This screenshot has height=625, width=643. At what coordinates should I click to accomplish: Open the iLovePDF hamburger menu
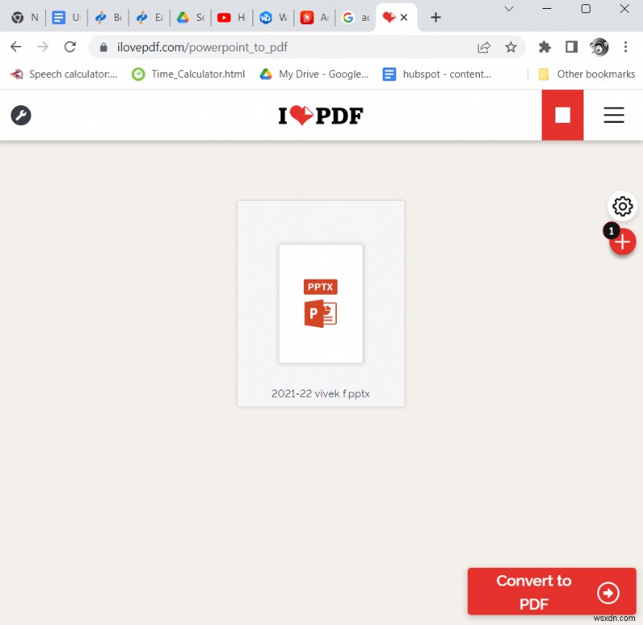coord(614,115)
